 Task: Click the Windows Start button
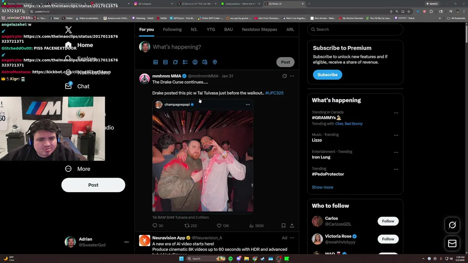click(181, 259)
